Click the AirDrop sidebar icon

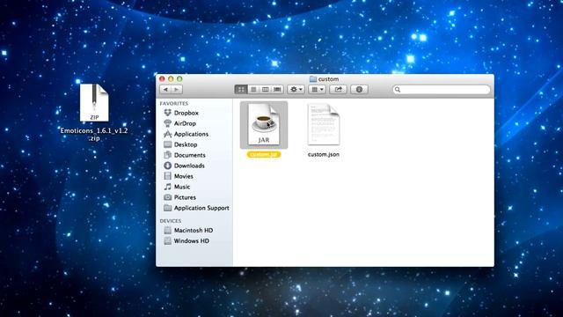coord(168,123)
